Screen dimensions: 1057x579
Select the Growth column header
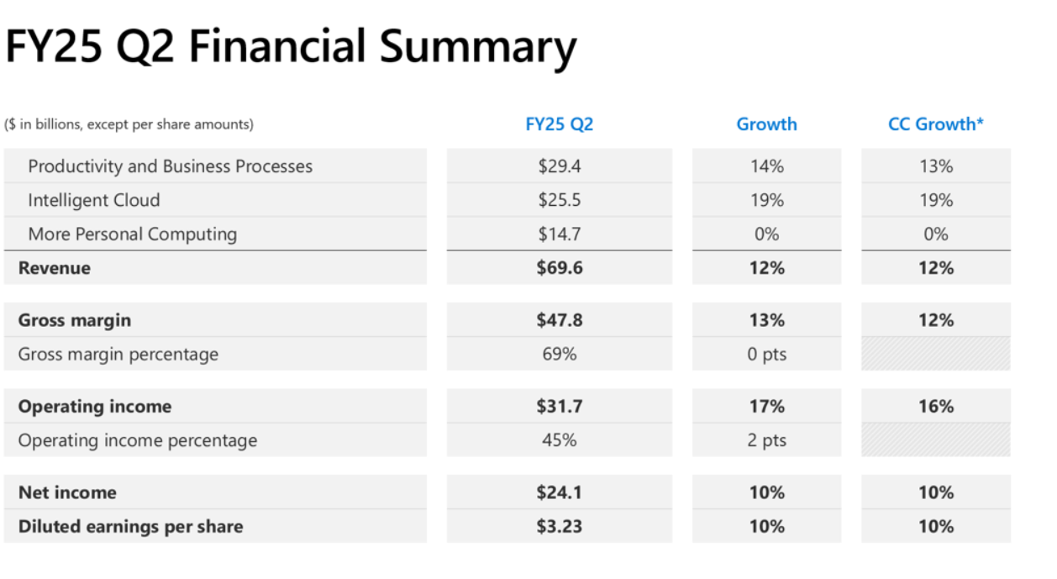[766, 124]
